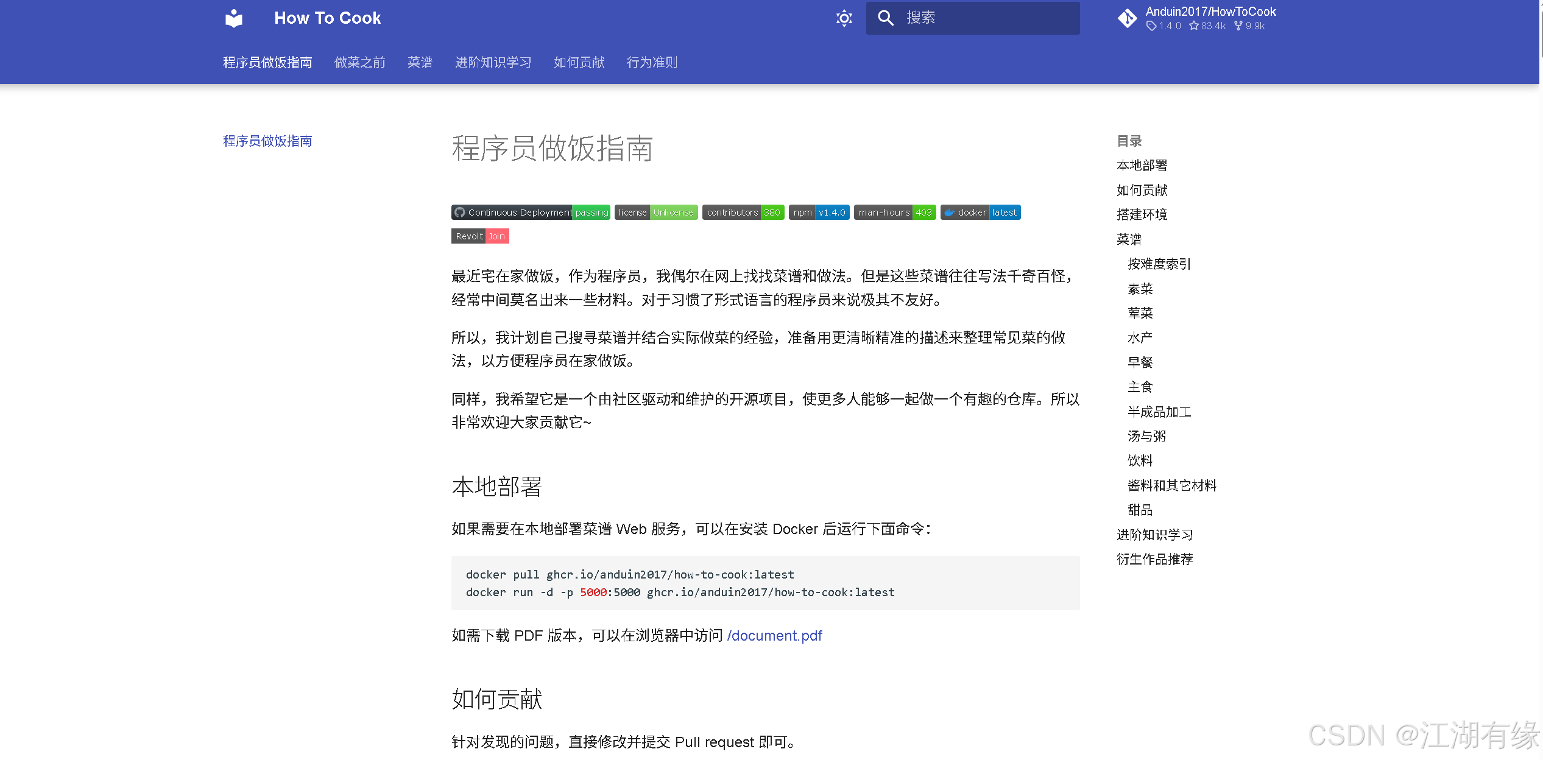Toggle the theme with the sun icon
The width and height of the screenshot is (1543, 760).
(x=844, y=18)
